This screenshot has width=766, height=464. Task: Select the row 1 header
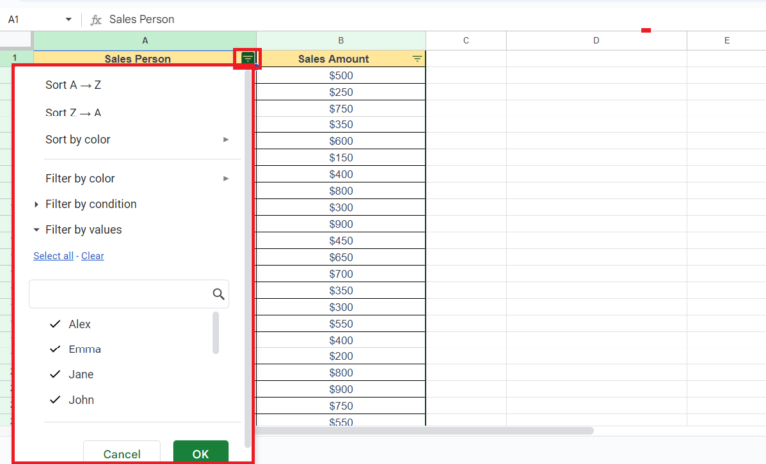pyautogui.click(x=15, y=58)
